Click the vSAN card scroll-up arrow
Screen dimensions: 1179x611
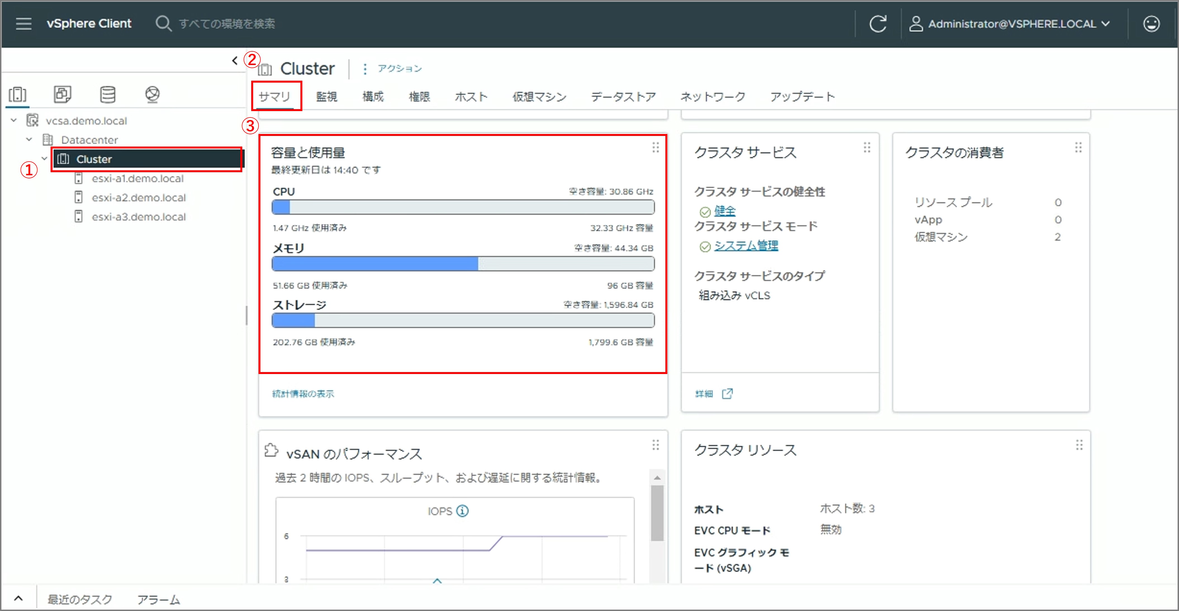pos(657,478)
